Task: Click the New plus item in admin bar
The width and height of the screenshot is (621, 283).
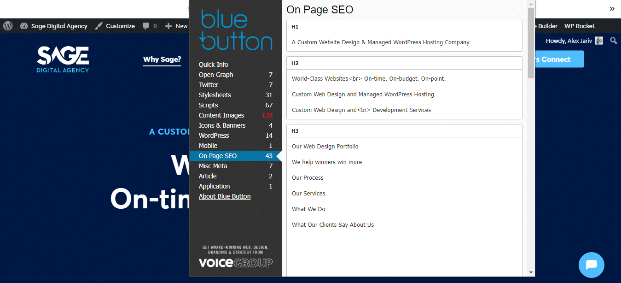Action: click(x=176, y=26)
